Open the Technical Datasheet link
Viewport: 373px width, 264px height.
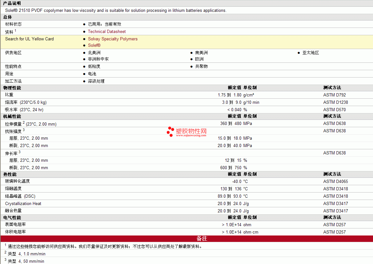tap(107, 31)
